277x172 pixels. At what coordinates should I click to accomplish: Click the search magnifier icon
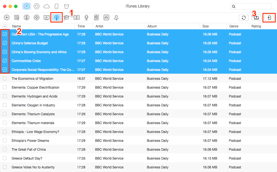click(234, 7)
